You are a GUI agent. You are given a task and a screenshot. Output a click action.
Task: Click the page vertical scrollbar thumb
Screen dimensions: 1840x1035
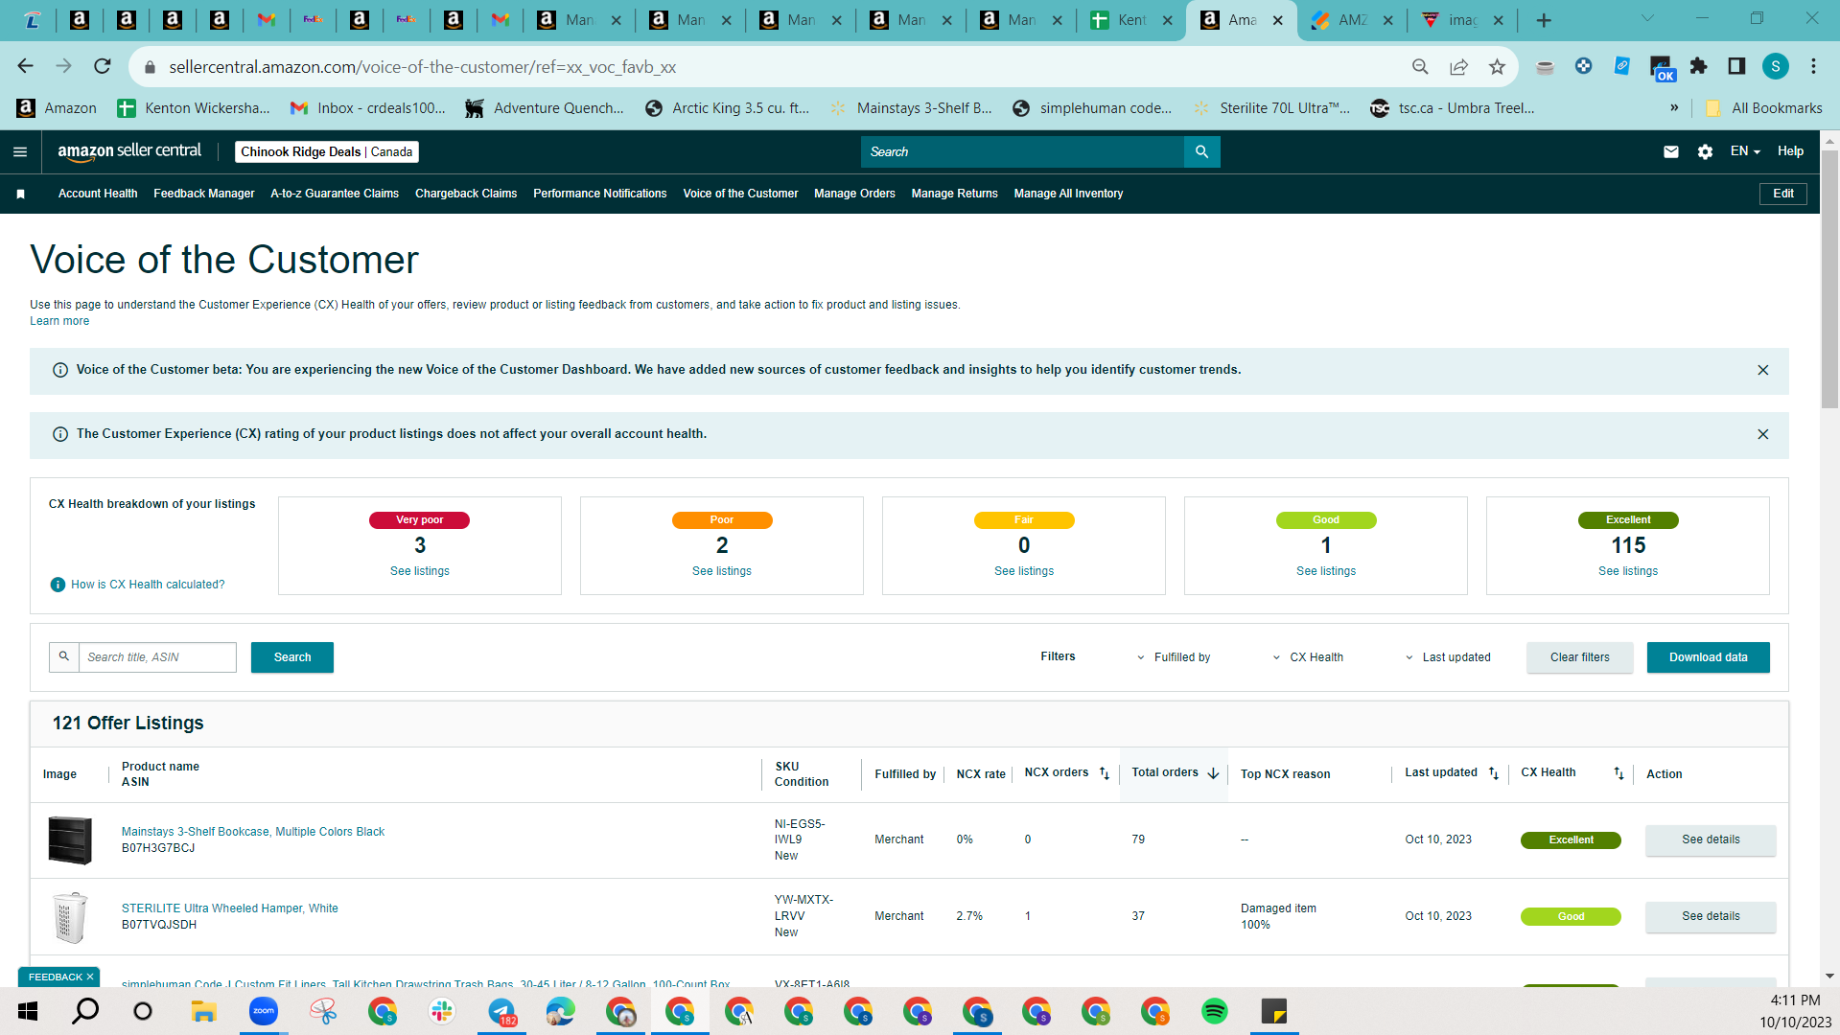pos(1829,278)
